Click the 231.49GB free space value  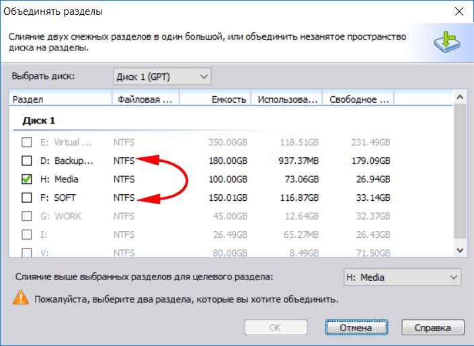pyautogui.click(x=370, y=142)
